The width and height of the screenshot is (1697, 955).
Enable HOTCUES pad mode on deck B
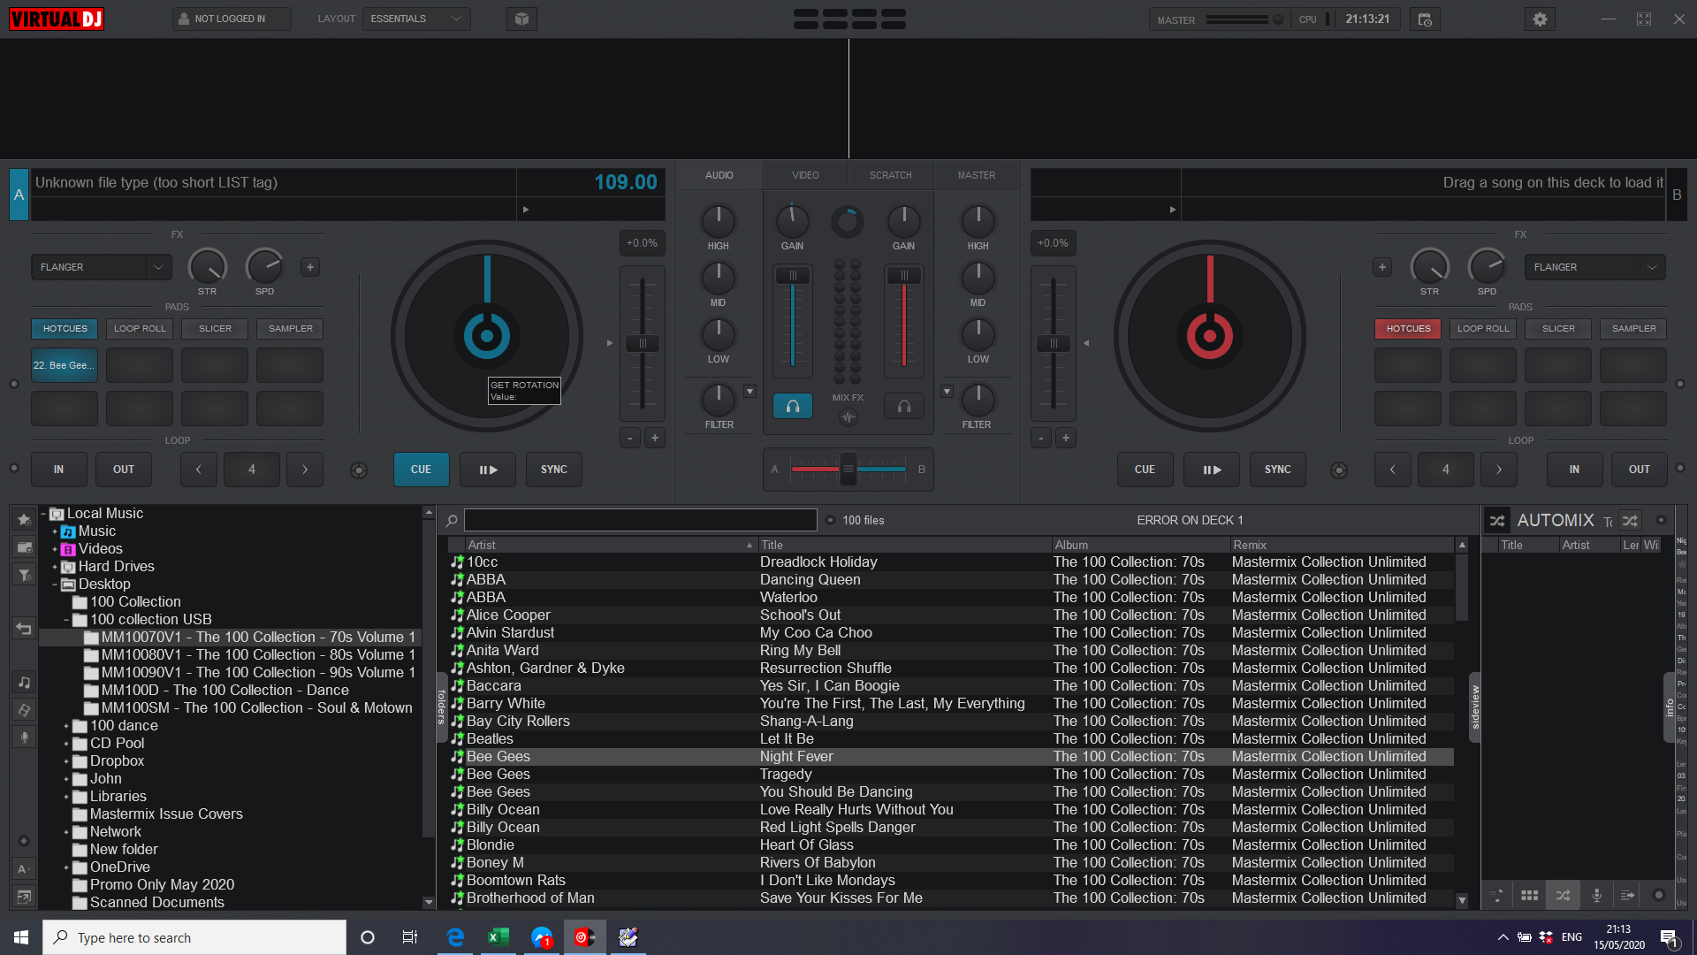click(1408, 329)
